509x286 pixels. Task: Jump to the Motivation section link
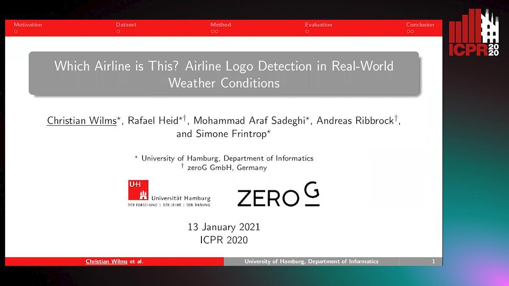pos(28,25)
